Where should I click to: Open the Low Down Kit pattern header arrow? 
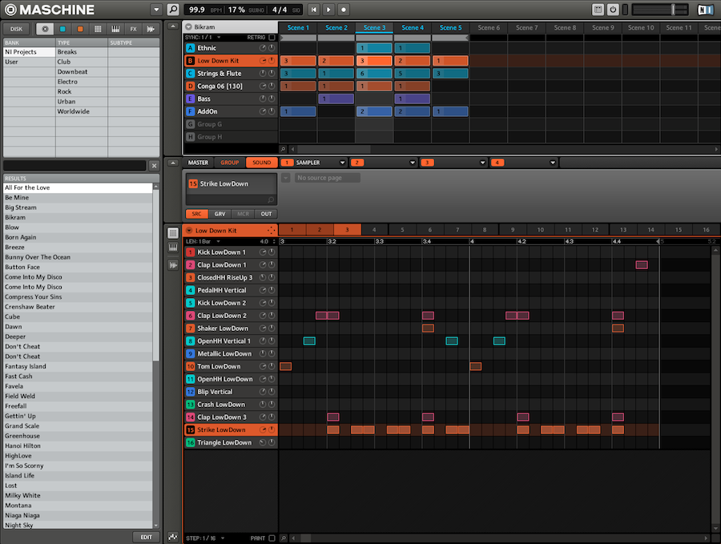pyautogui.click(x=189, y=231)
